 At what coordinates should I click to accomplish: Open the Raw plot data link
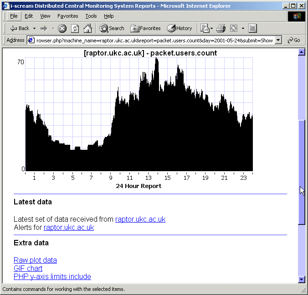pyautogui.click(x=35, y=260)
